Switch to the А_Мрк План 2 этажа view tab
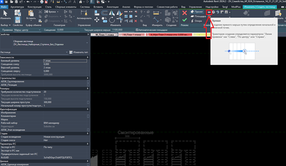This screenshot has height=166, width=286. (169, 34)
